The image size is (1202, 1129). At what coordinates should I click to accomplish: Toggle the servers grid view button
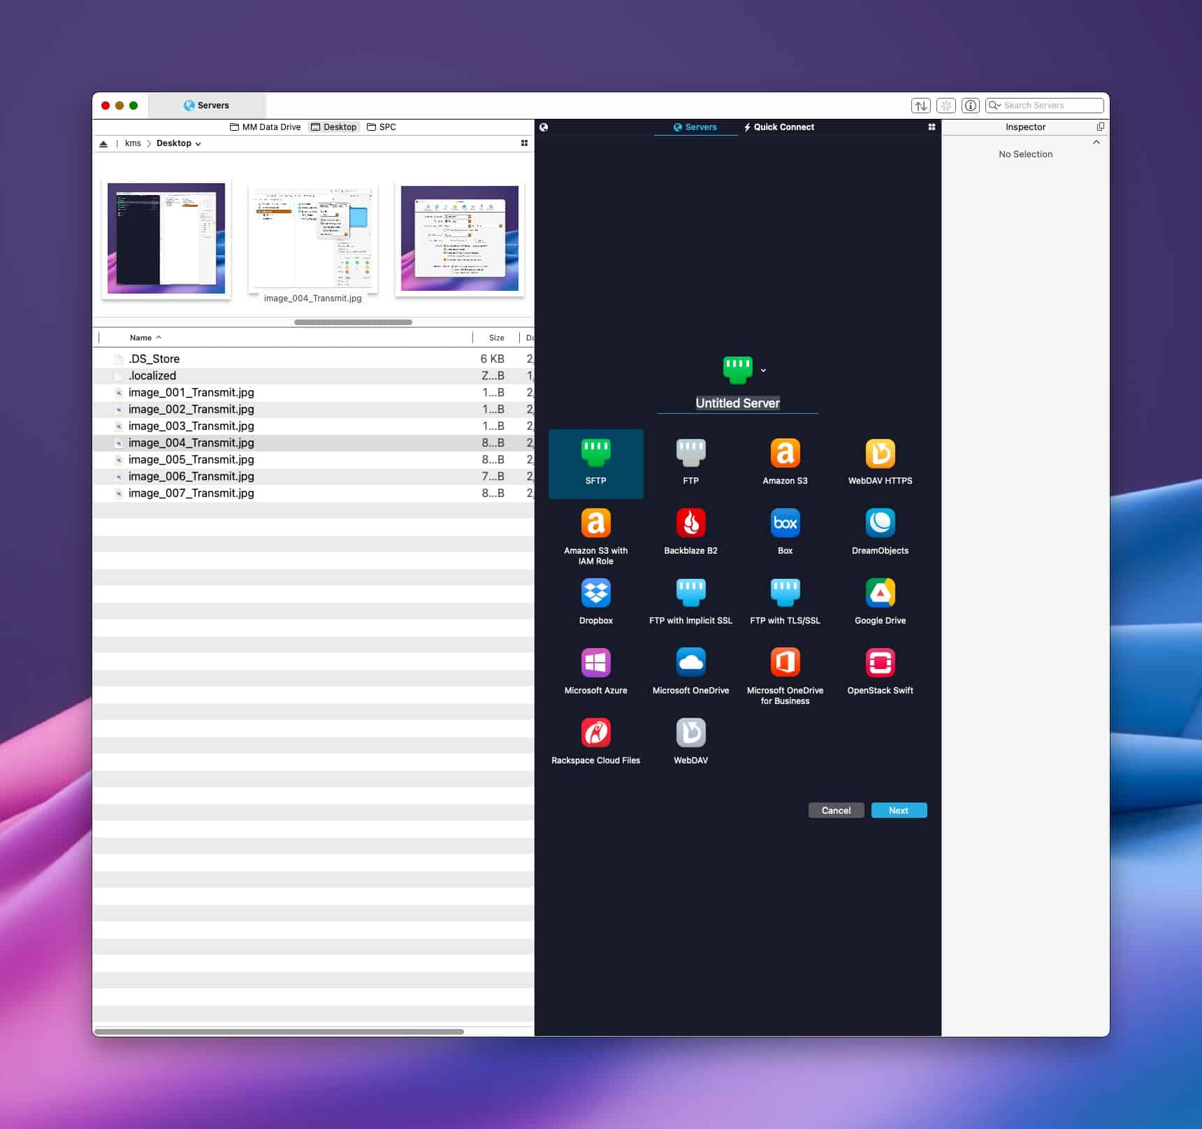click(932, 127)
